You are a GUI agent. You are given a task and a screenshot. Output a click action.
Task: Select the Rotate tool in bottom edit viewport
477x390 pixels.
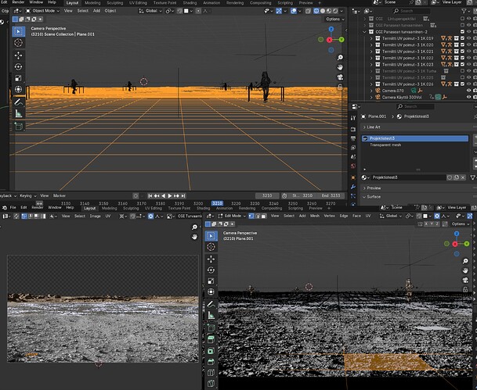pos(211,270)
